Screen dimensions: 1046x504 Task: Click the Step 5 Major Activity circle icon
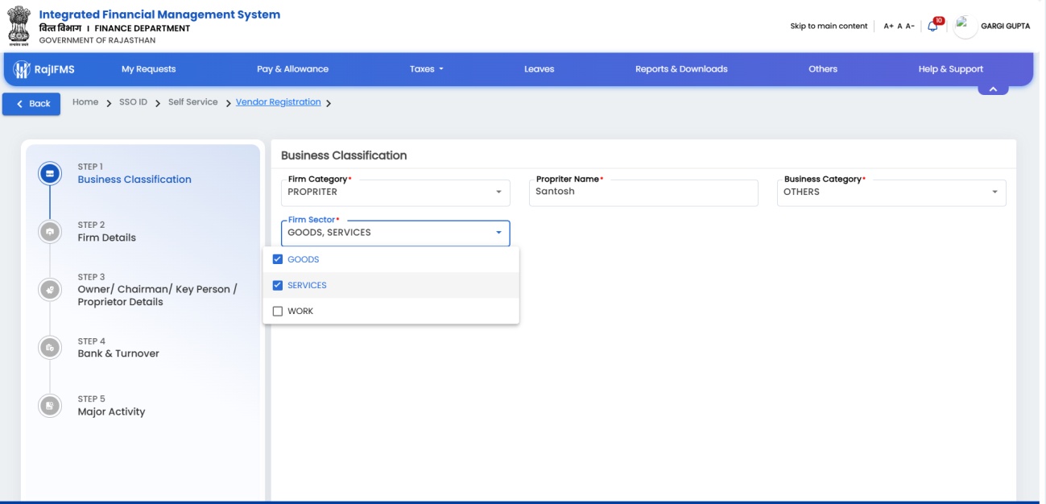(50, 405)
